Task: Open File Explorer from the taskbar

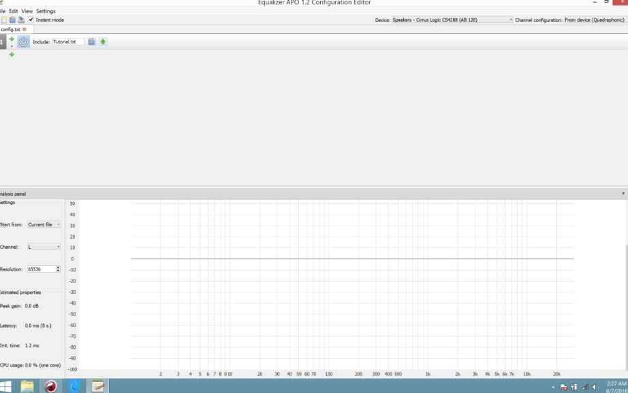Action: point(27,387)
